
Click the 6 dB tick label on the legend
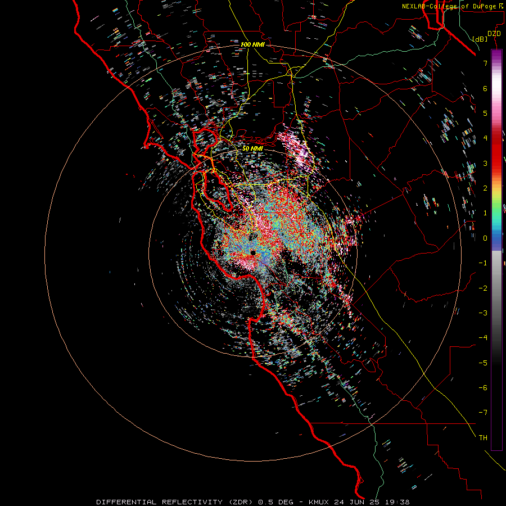485,88
